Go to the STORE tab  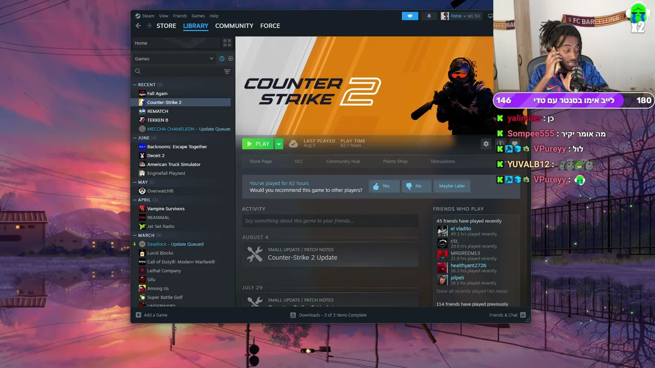tap(166, 26)
